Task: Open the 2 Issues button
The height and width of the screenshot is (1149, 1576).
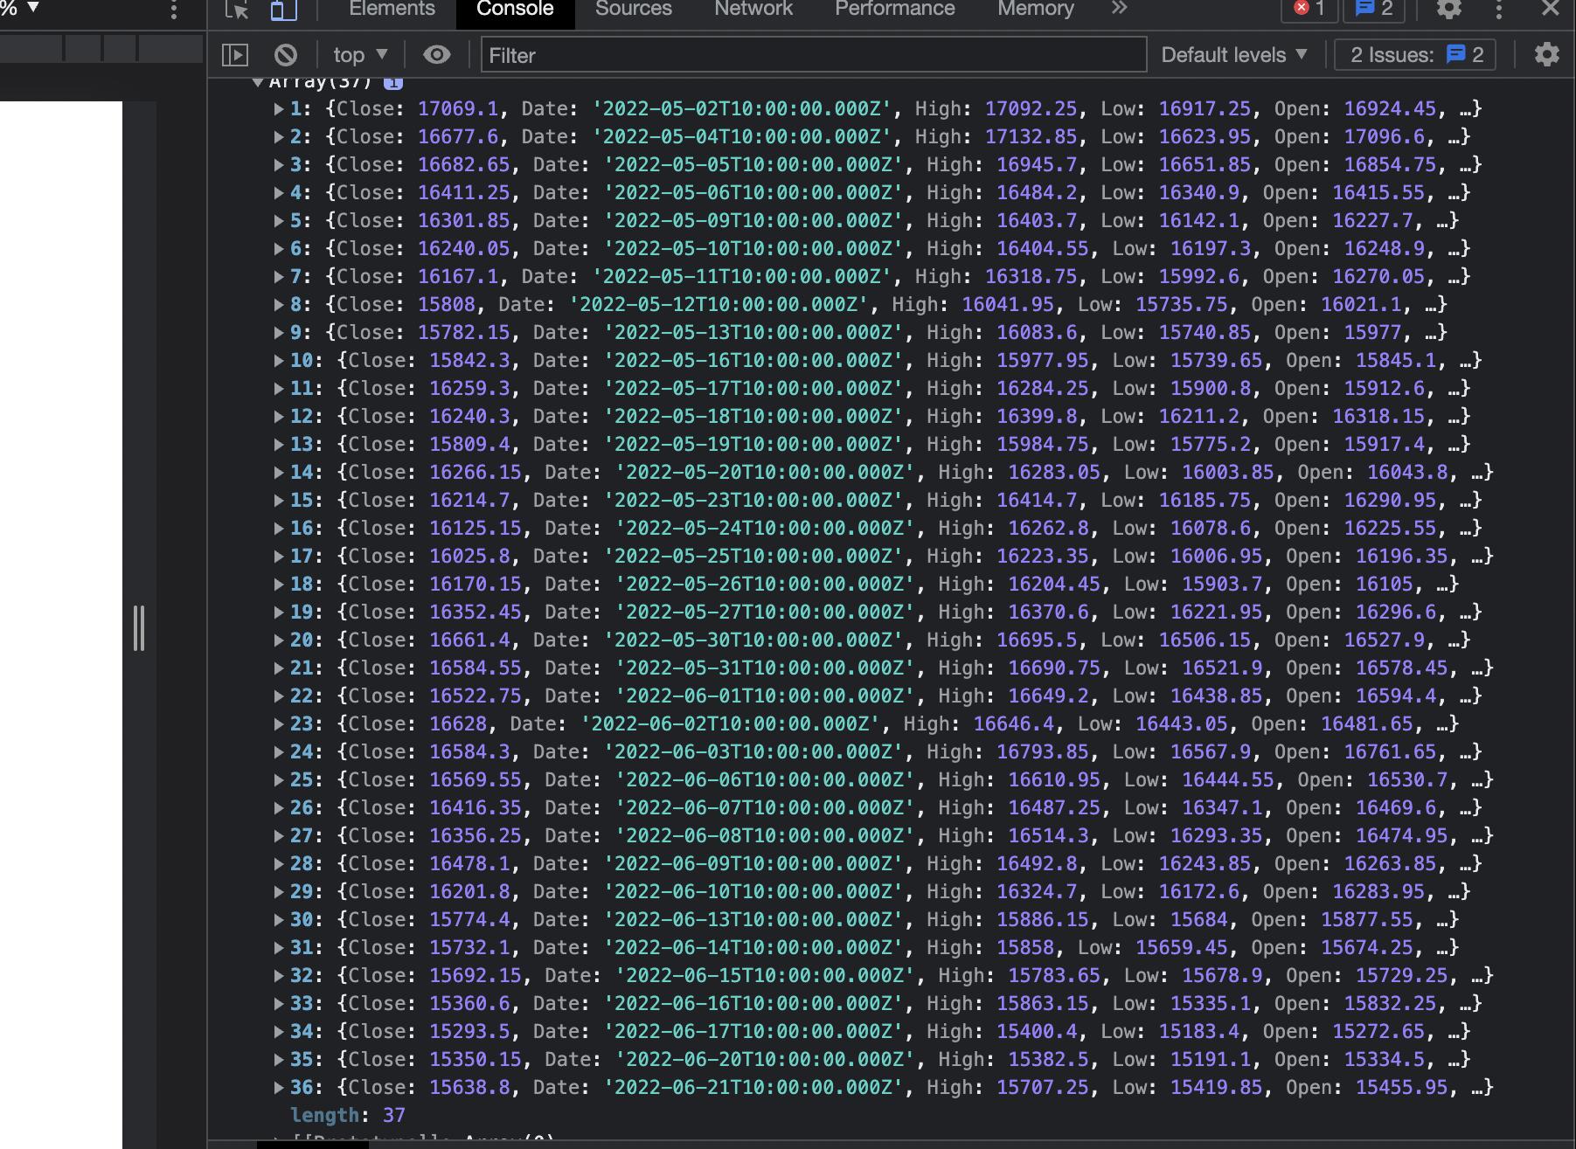Action: click(1417, 55)
